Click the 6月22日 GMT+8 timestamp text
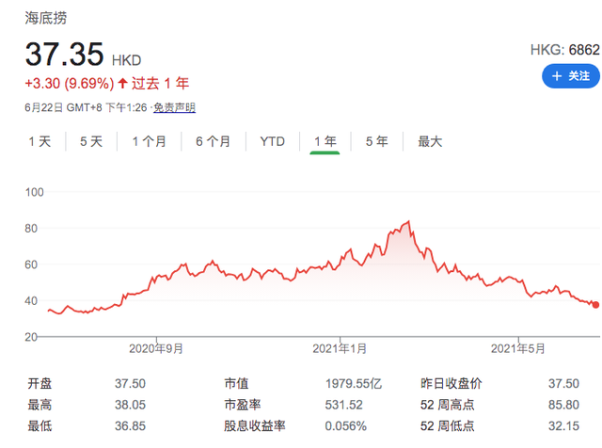The width and height of the screenshot is (602, 448). click(86, 107)
